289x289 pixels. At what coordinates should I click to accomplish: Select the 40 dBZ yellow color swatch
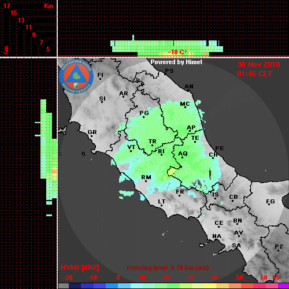tap(210, 286)
